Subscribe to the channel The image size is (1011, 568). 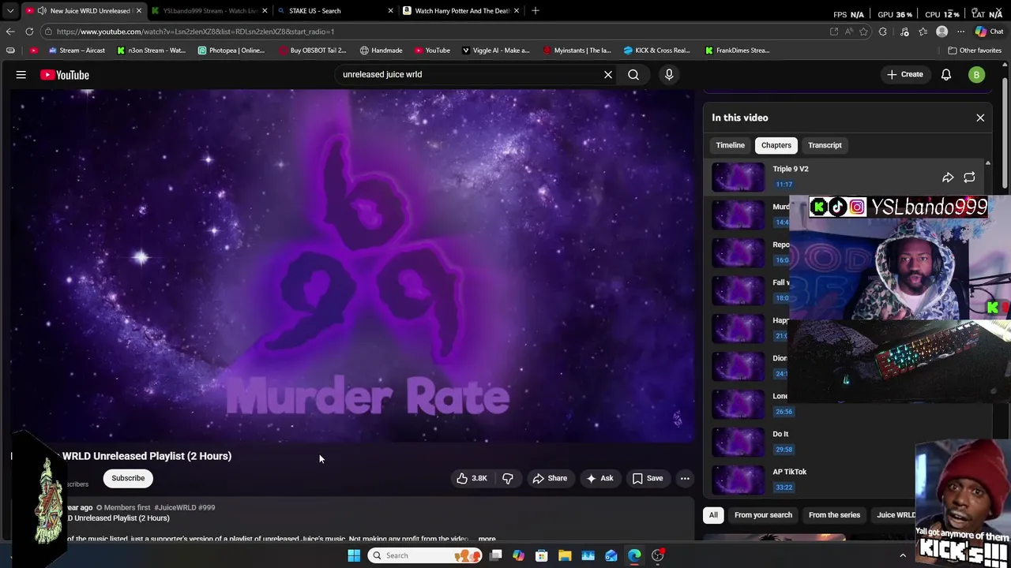[x=128, y=478]
